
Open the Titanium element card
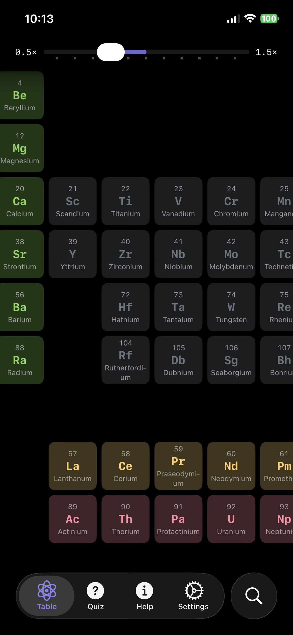[x=125, y=201]
